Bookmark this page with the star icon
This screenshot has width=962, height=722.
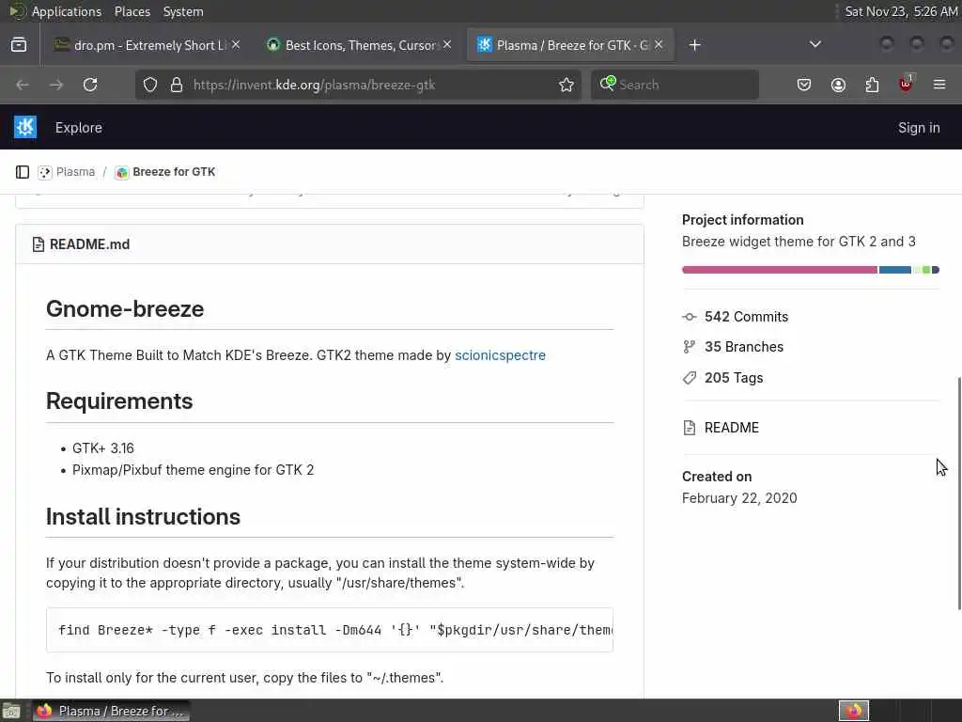pyautogui.click(x=566, y=85)
